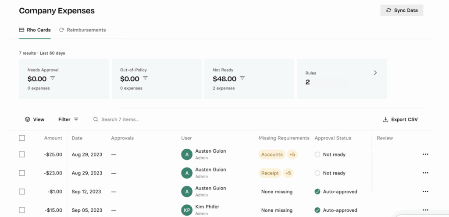Open row options for the -$15.00 expense
Screen dimensions: 449x217
(x=425, y=210)
